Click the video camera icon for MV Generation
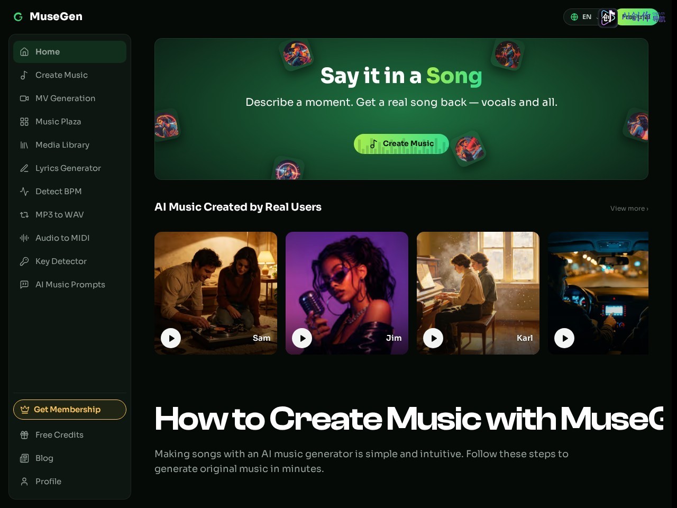Image resolution: width=677 pixels, height=508 pixels. (24, 98)
